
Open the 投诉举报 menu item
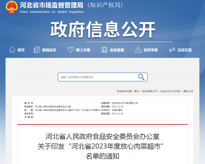151,50
